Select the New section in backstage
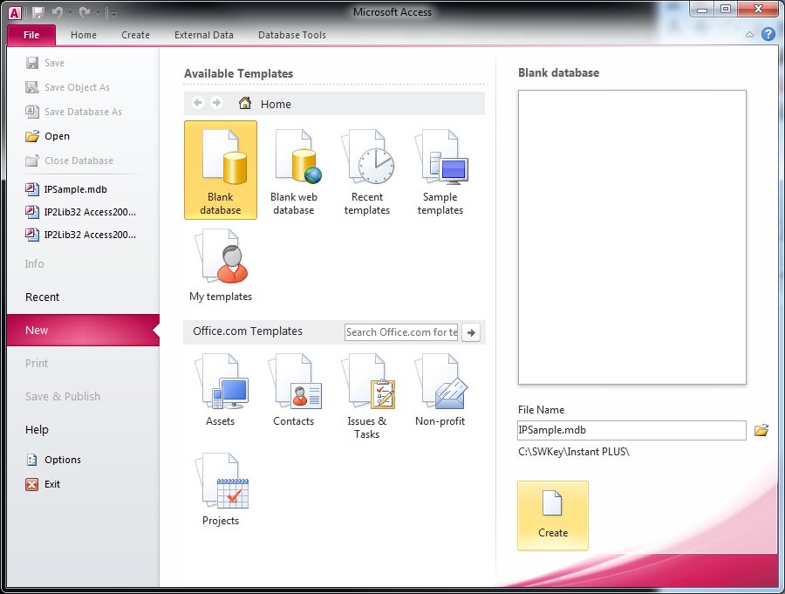Image resolution: width=785 pixels, height=594 pixels. [x=83, y=330]
